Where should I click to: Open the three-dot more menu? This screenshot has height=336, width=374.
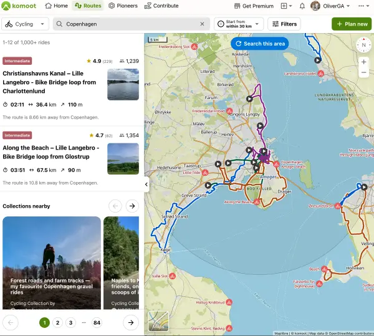pyautogui.click(x=363, y=6)
